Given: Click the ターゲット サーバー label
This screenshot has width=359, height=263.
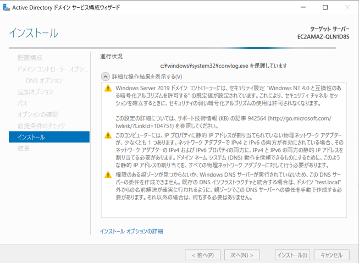Looking at the screenshot, I should (x=330, y=29).
